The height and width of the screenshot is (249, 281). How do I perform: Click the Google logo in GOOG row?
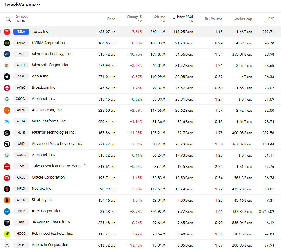[x=7, y=155]
